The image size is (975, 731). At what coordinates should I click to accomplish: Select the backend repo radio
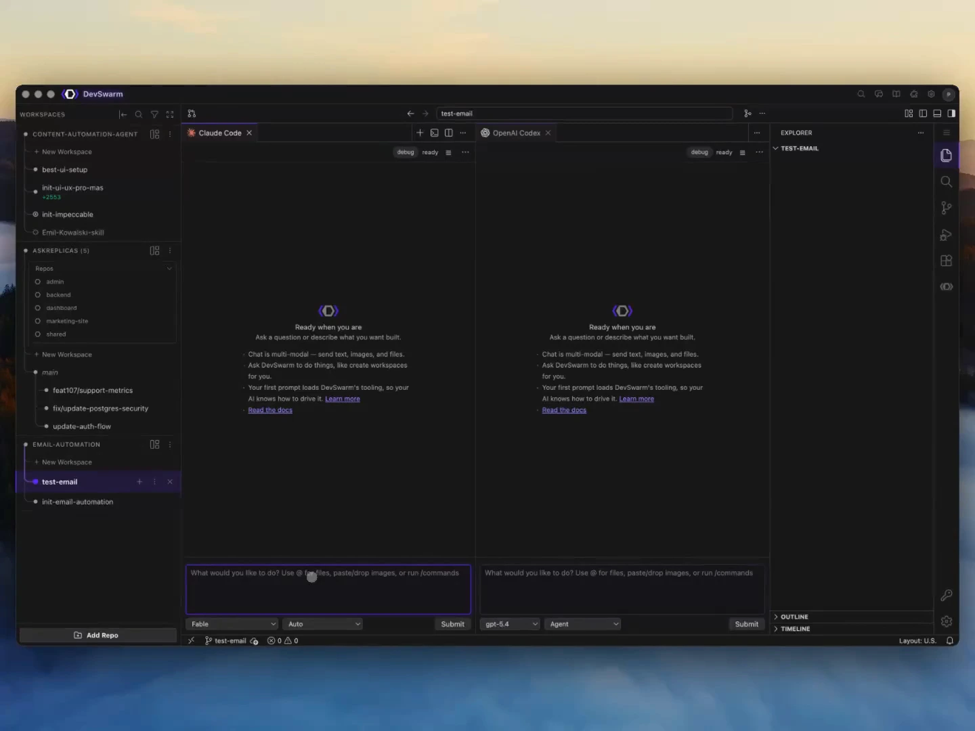[38, 295]
